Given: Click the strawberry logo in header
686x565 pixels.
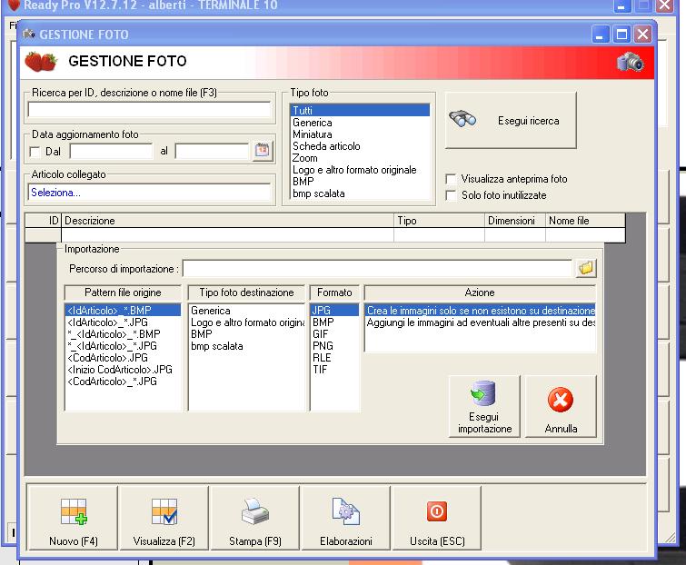Looking at the screenshot, I should [41, 61].
